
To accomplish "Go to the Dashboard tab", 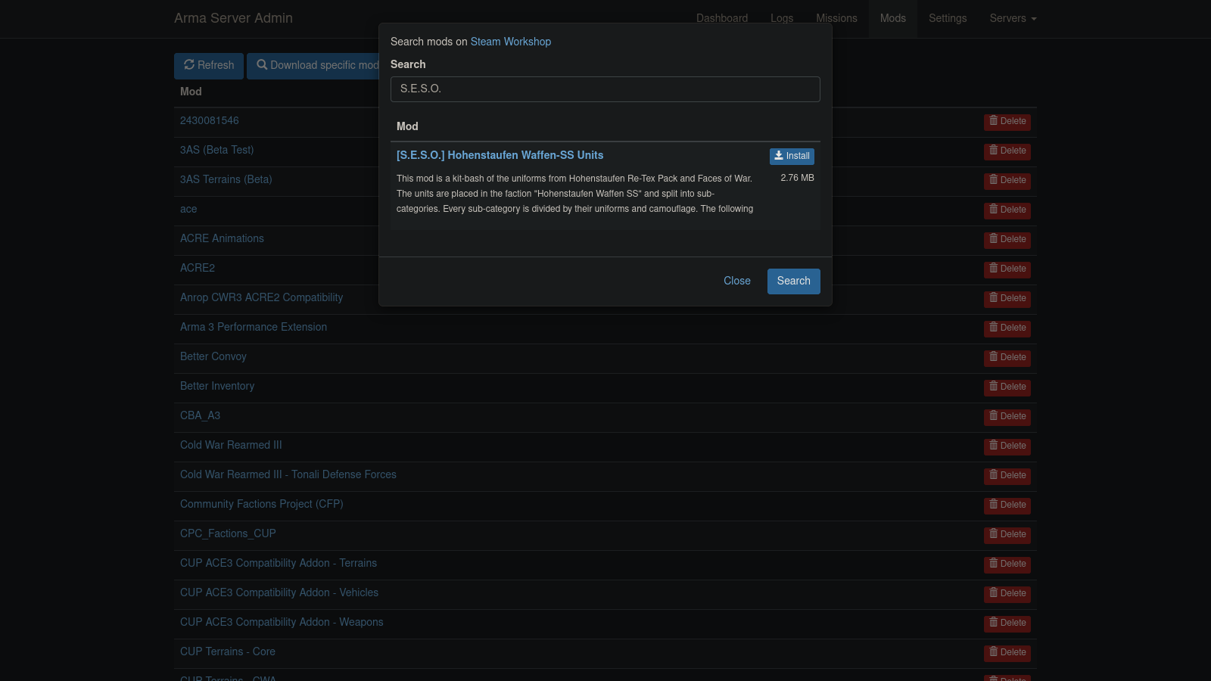I will coord(722,18).
